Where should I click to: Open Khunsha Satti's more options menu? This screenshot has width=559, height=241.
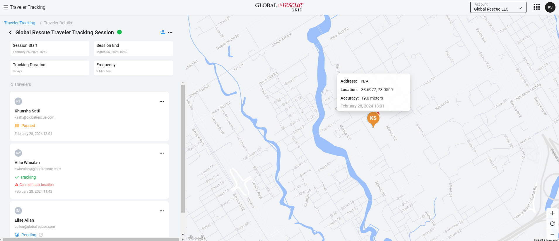click(x=162, y=102)
